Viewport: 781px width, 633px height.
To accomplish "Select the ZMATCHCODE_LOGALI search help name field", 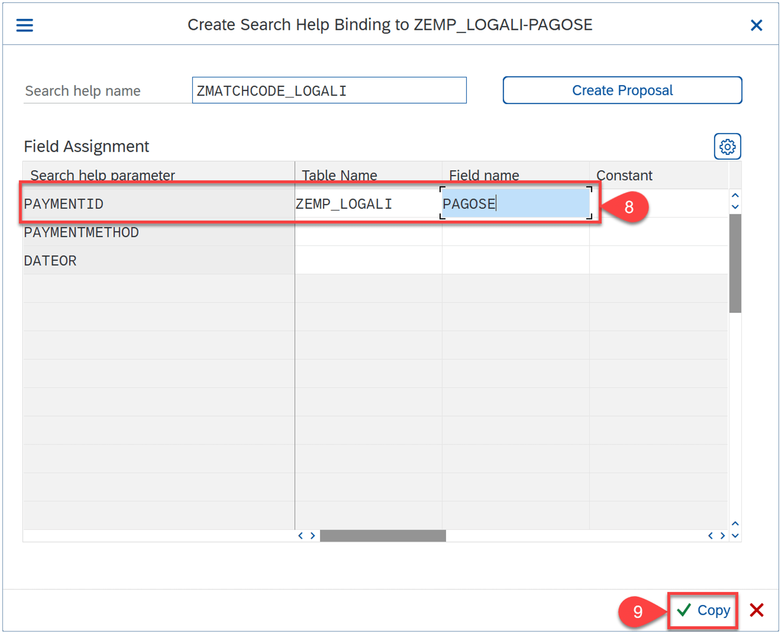I will point(329,90).
